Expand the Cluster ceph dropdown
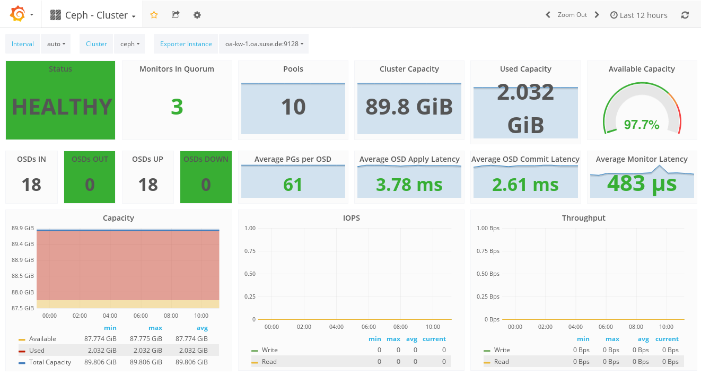Viewport: 701px width, 375px height. point(130,44)
